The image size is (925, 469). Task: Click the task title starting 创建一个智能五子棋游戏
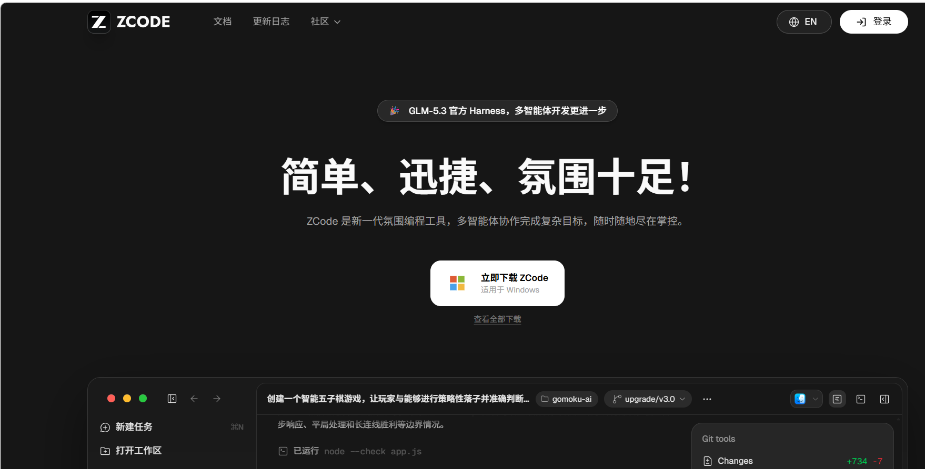398,399
